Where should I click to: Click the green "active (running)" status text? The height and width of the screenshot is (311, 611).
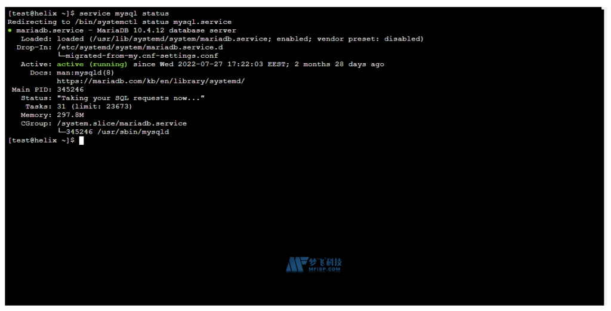click(x=92, y=64)
